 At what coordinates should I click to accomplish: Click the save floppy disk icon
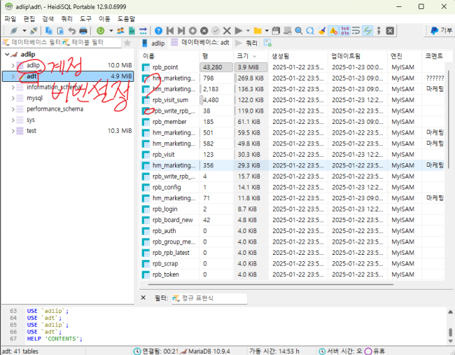[x=276, y=31]
